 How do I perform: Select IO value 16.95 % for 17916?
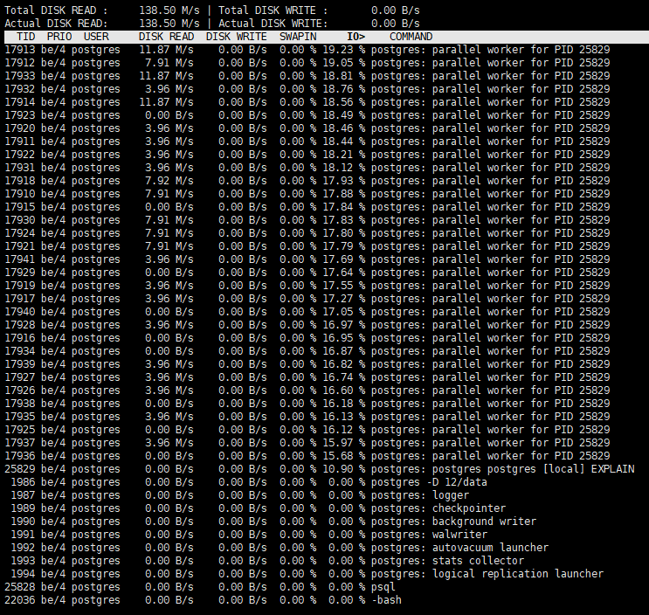344,338
